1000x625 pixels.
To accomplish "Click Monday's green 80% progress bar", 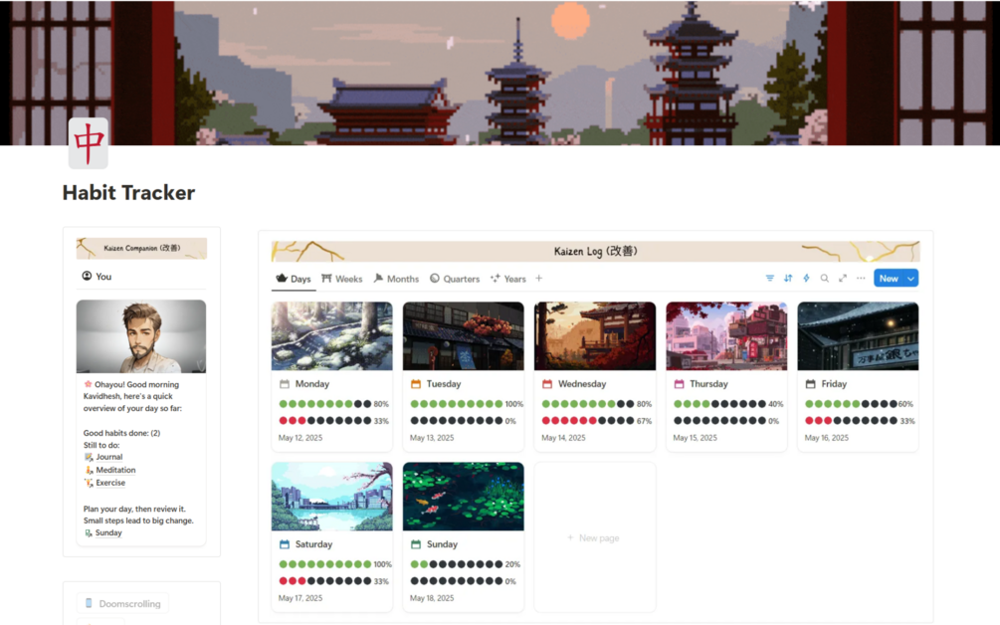I will [324, 404].
